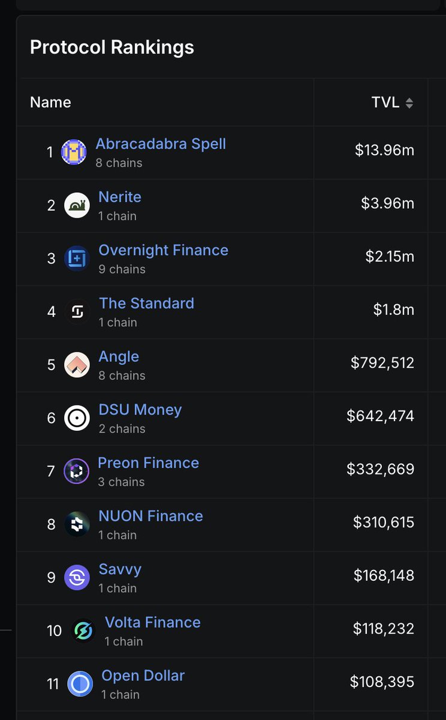Screen dimensions: 446x720
Task: Open the Volta Finance protocol page
Action: point(153,622)
